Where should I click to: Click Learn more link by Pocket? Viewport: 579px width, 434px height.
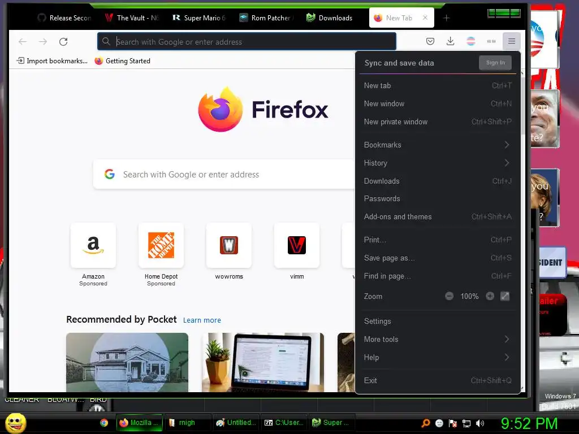202,320
